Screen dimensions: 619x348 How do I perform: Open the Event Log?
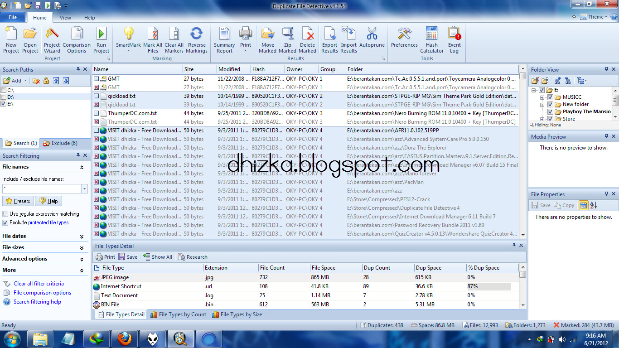[x=455, y=40]
